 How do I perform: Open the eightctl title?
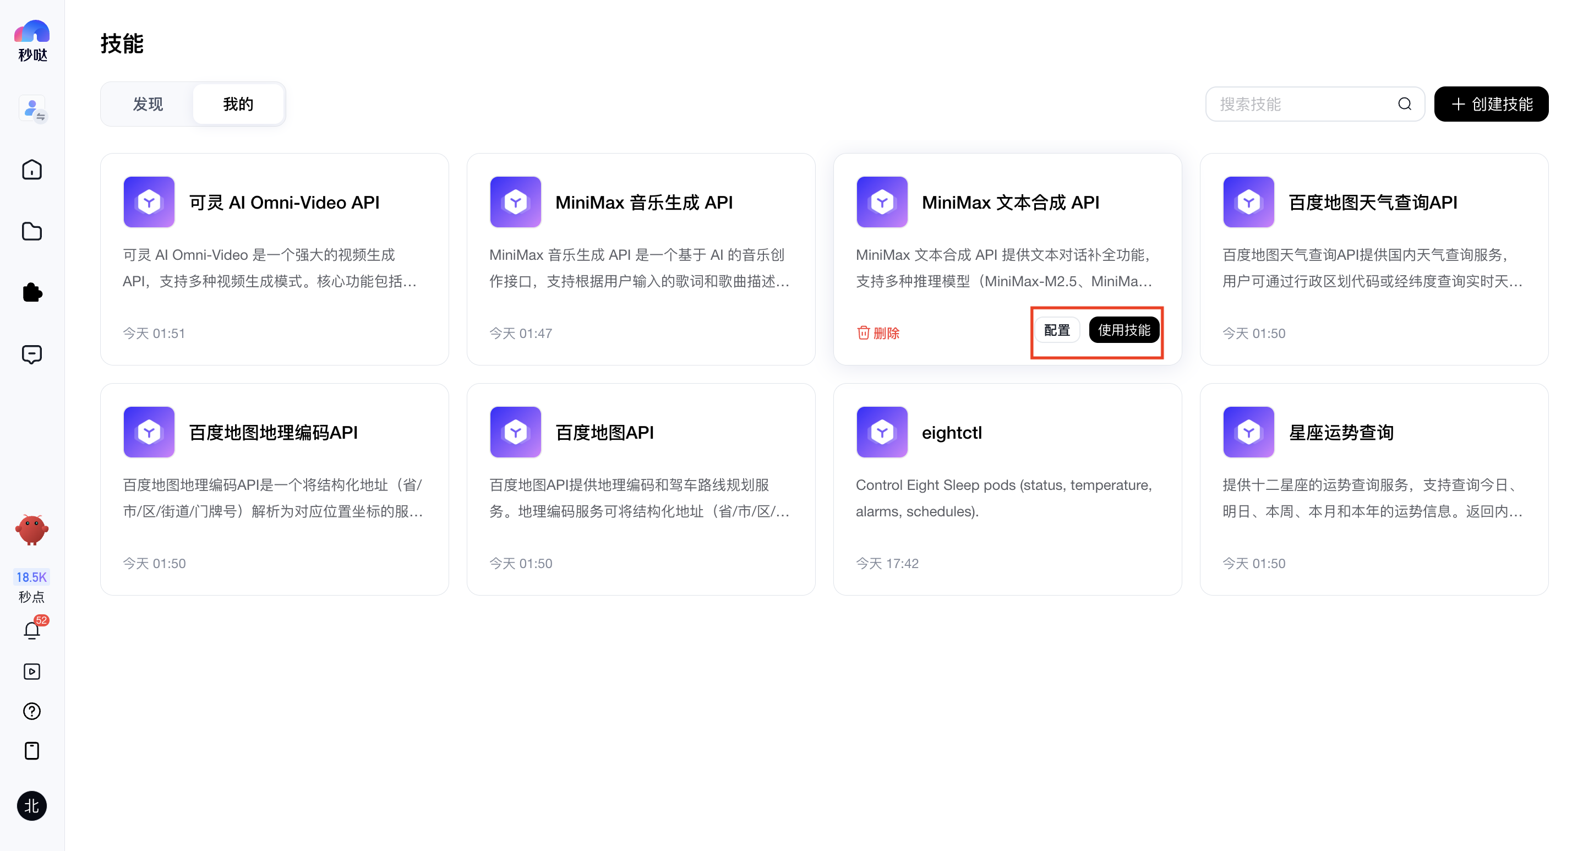click(x=952, y=432)
